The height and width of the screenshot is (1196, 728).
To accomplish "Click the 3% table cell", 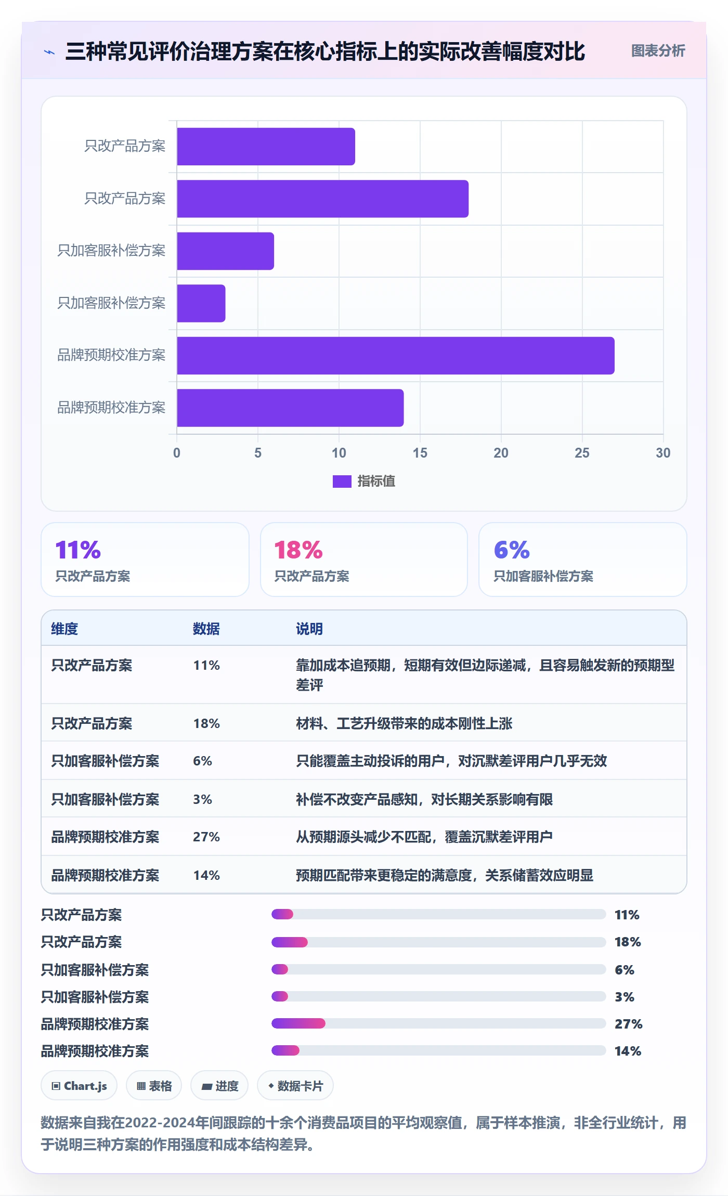I will [202, 799].
